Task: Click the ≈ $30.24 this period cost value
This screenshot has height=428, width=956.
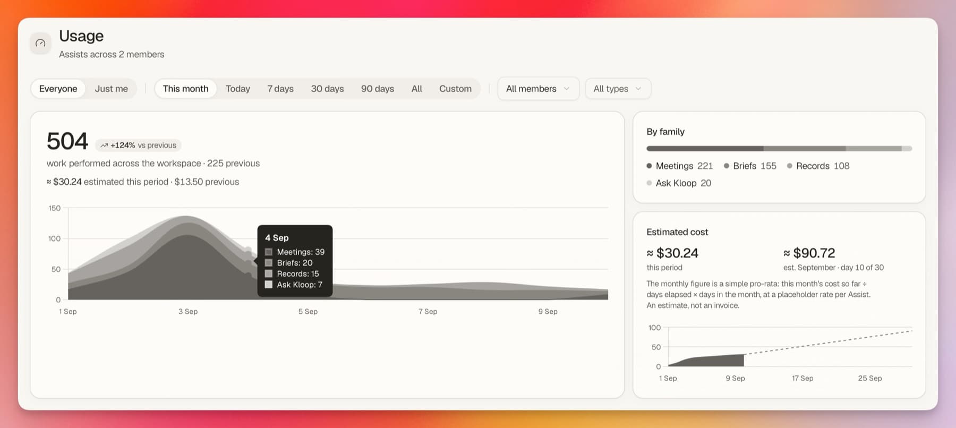Action: click(x=672, y=253)
